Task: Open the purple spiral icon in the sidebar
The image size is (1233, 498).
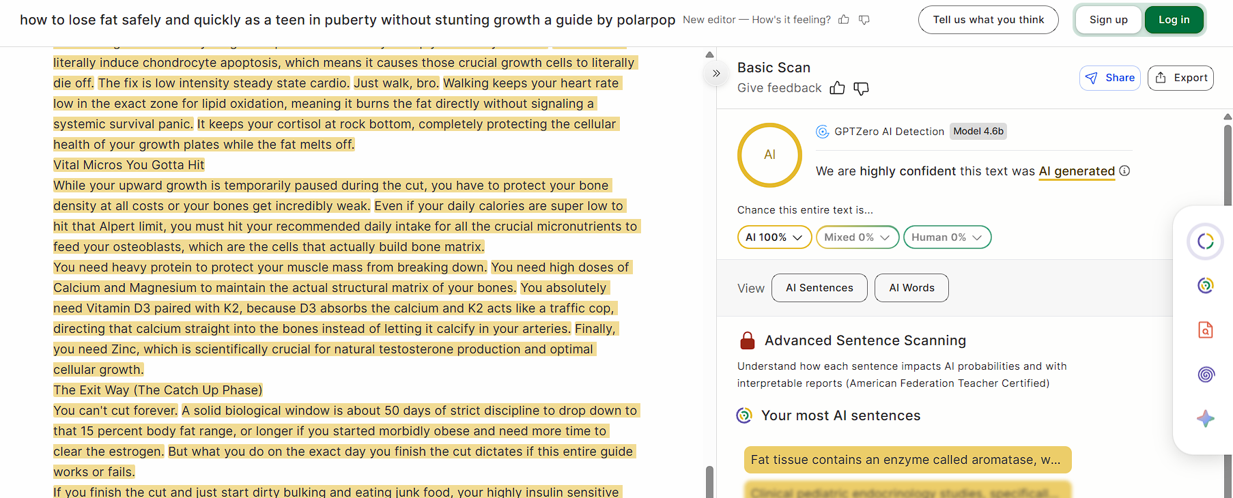Action: [1206, 374]
